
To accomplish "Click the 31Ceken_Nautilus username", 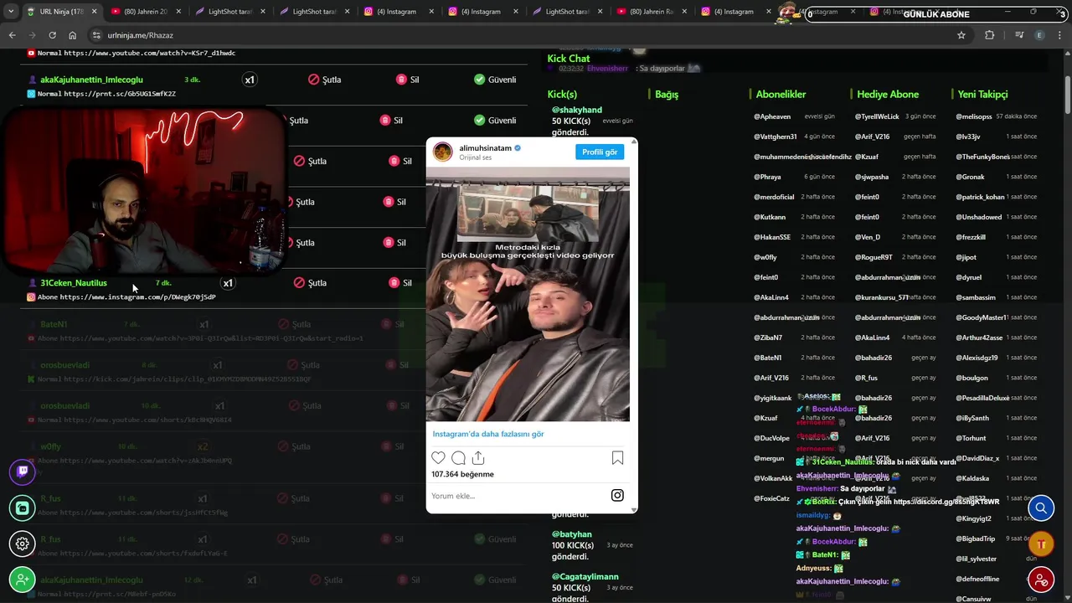I will [74, 283].
